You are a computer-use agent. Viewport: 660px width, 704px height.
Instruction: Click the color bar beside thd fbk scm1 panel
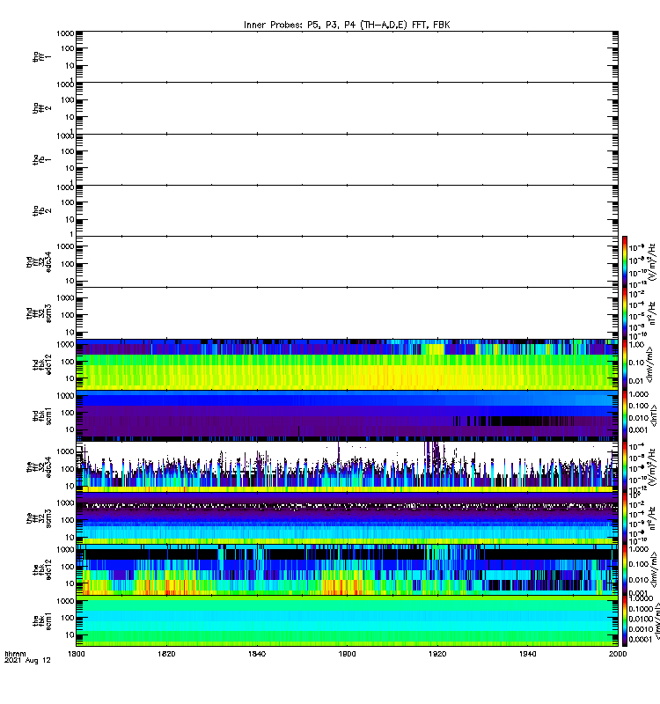click(625, 415)
